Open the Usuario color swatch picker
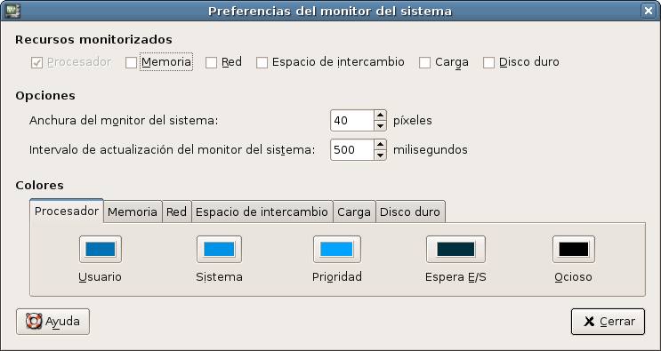Screen dimensions: 661x351 click(x=101, y=249)
